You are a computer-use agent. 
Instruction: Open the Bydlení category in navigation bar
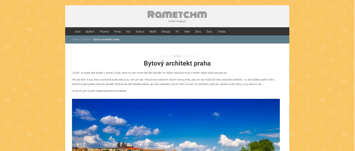(x=90, y=31)
